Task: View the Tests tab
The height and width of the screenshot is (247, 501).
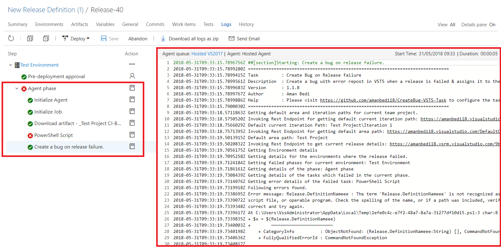Action: point(208,24)
